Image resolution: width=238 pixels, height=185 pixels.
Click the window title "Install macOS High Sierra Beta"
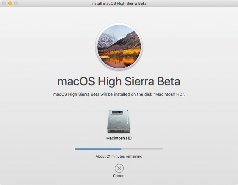(119, 3)
